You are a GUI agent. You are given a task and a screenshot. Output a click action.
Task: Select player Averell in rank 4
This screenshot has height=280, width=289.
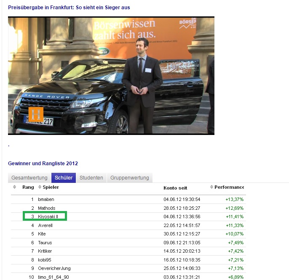[x=45, y=225]
